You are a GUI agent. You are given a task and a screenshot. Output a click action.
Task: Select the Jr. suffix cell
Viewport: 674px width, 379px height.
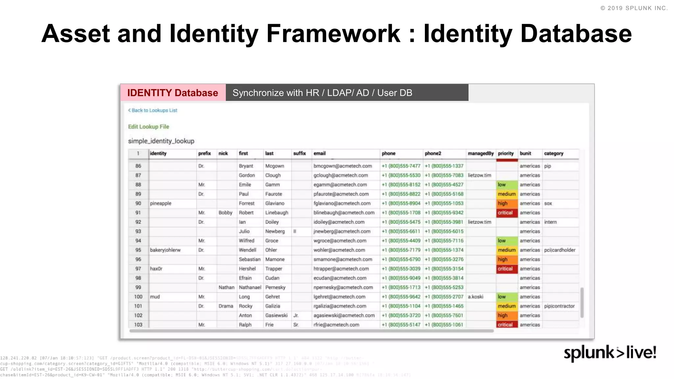(301, 316)
